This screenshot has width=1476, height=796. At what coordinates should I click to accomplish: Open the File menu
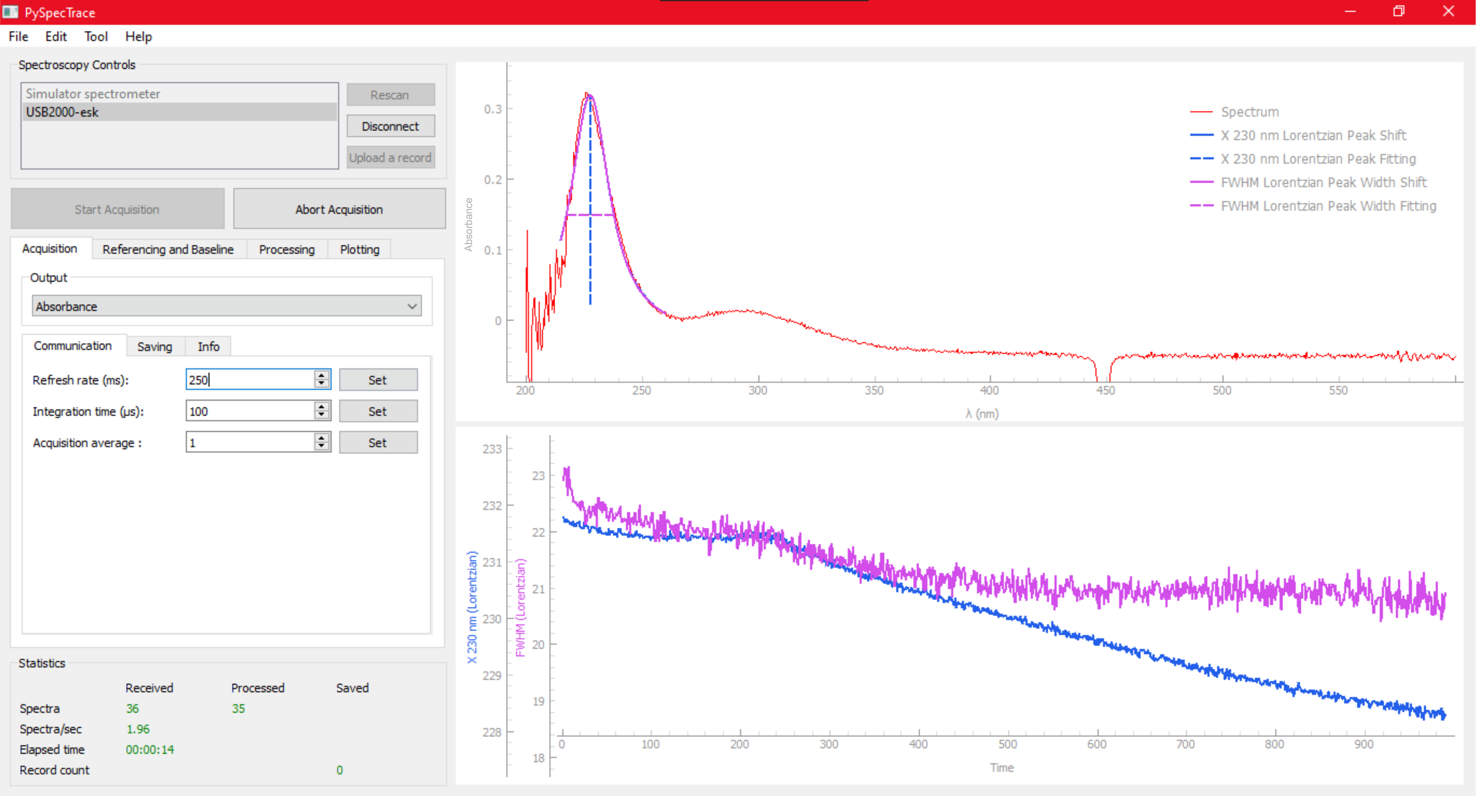(x=18, y=37)
